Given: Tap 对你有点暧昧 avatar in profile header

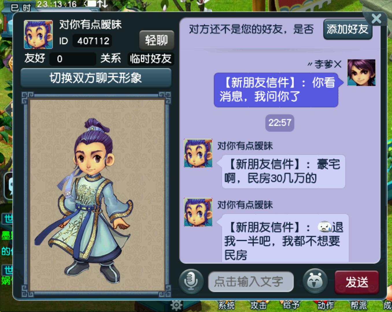Looking at the screenshot, I should [38, 34].
